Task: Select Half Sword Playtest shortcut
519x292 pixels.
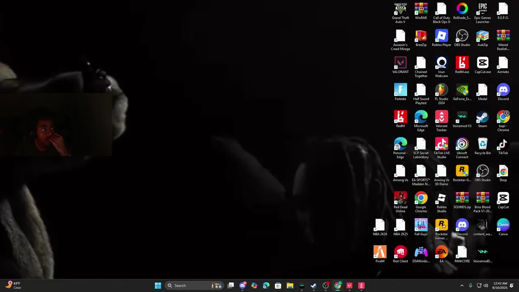Action: (x=421, y=94)
